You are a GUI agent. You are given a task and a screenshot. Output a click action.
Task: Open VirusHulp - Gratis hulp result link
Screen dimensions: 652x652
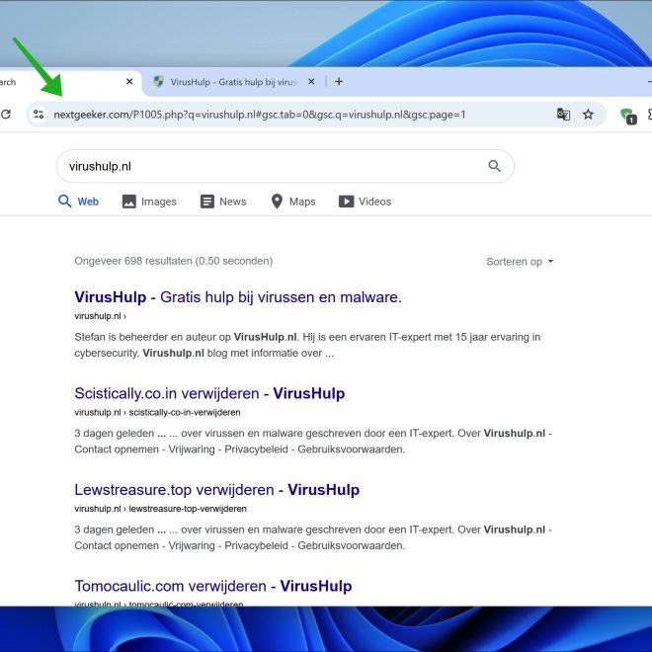click(x=238, y=297)
